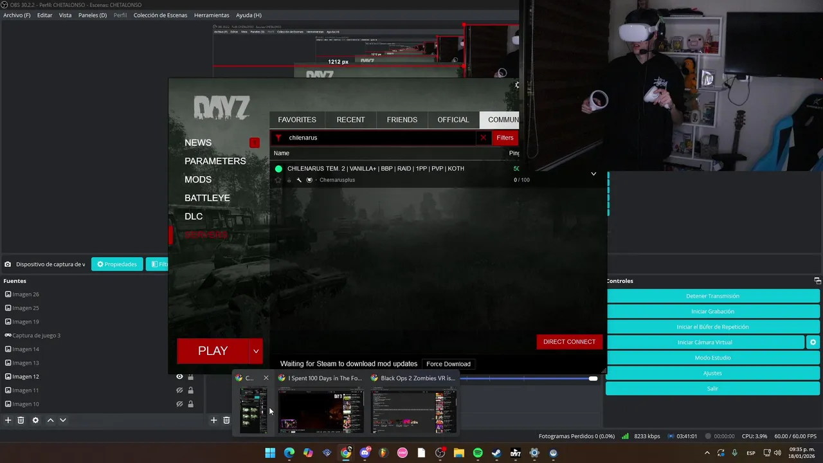823x463 pixels.
Task: Open the Filters button in DayZ launcher
Action: click(x=505, y=138)
